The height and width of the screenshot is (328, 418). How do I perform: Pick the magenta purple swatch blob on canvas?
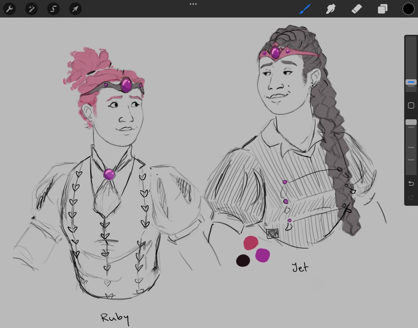(263, 255)
